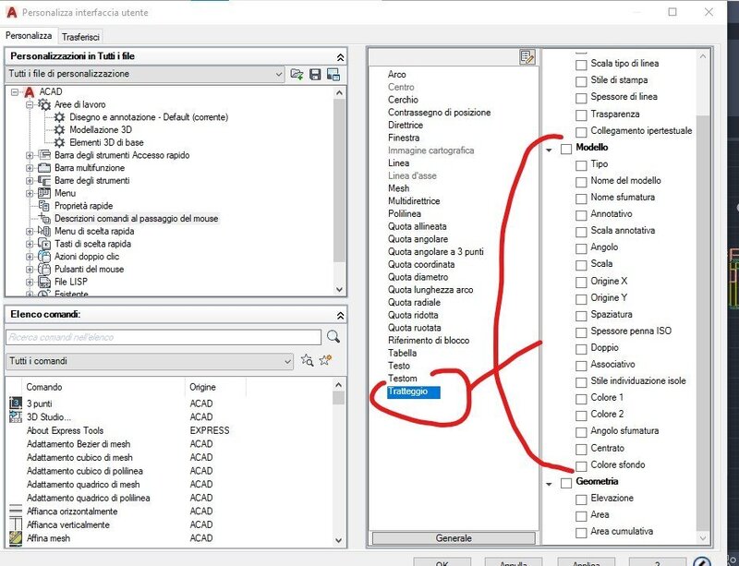The height and width of the screenshot is (566, 739).
Task: Click the Barra multifunzione node icon
Action: click(44, 168)
